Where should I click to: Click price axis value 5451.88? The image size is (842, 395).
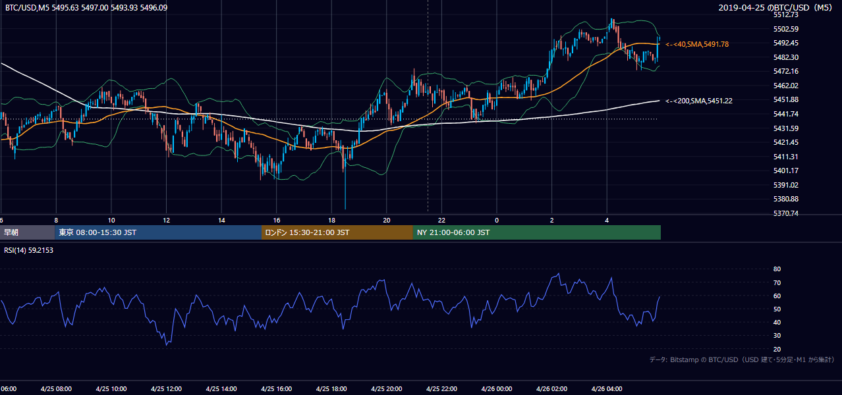pyautogui.click(x=786, y=99)
